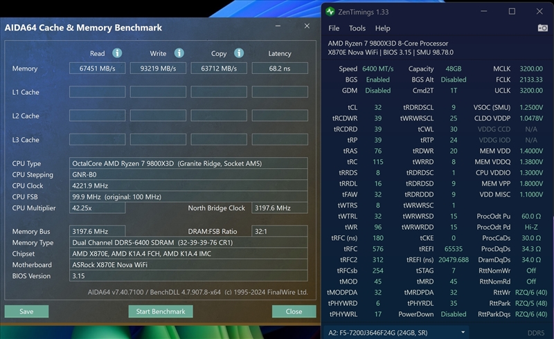Click the MEM VDD value 1.4000V
Viewport: 554px width, 339px height.
[531, 151]
